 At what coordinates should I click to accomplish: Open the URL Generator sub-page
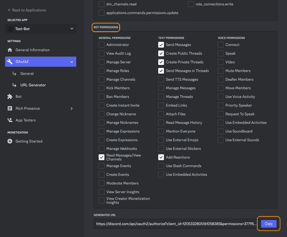pos(33,85)
